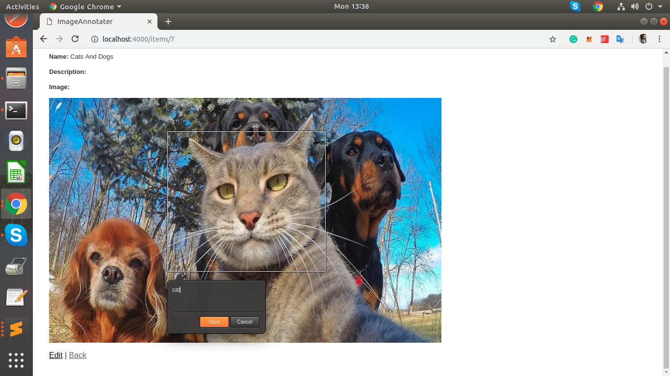This screenshot has height=376, width=670.
Task: Open the scanner app in dock
Action: tap(16, 267)
